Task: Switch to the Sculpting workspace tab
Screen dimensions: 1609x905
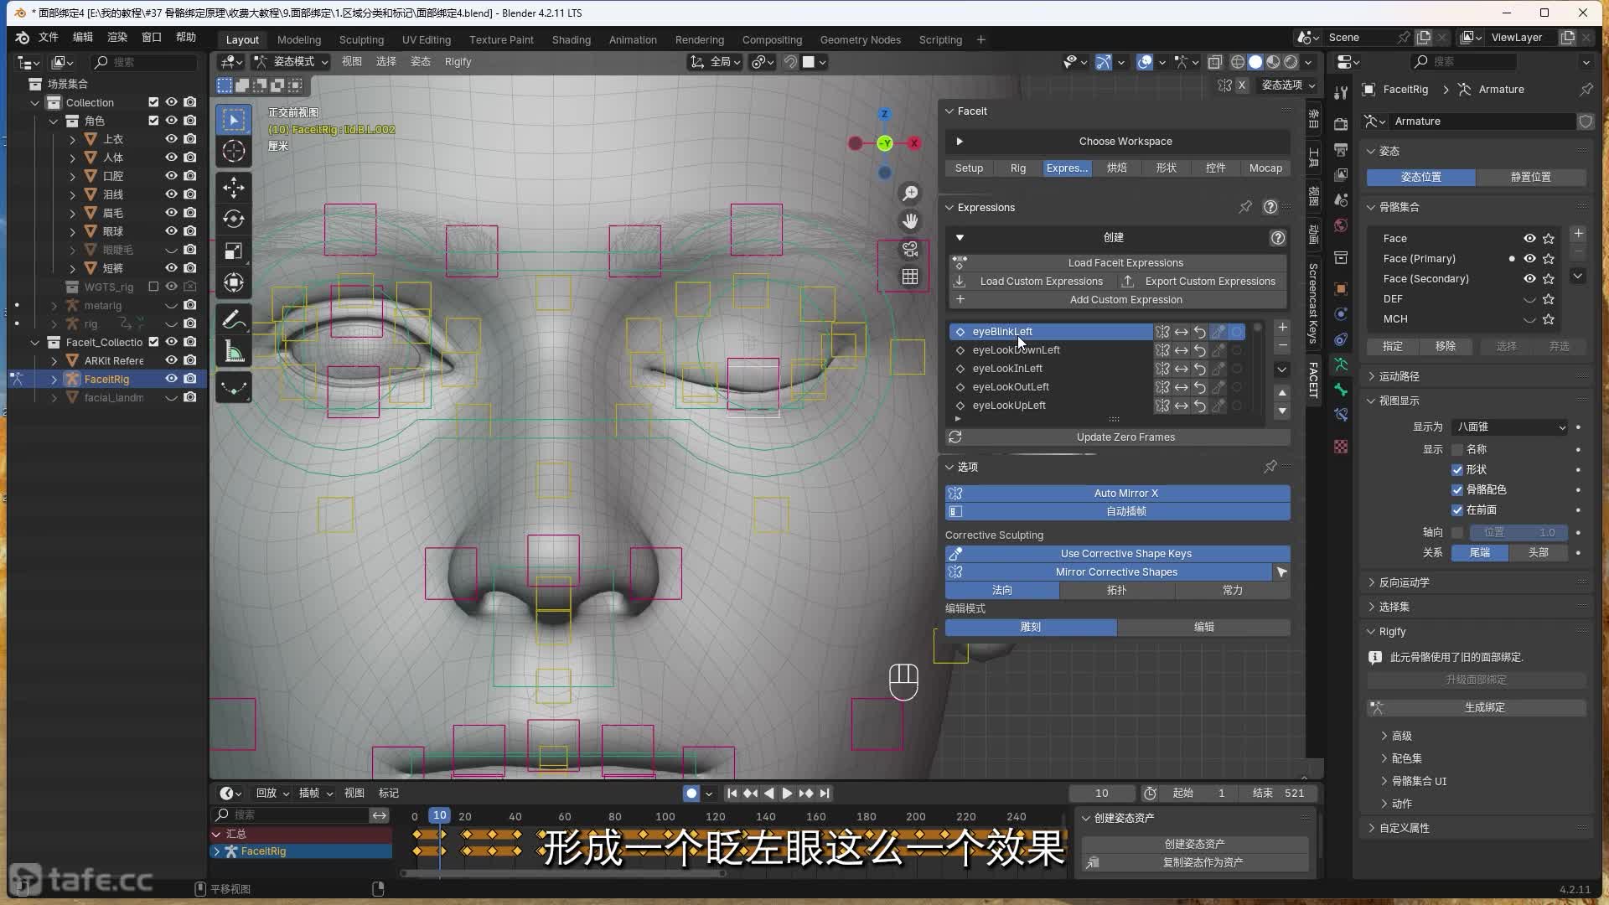Action: pyautogui.click(x=361, y=39)
